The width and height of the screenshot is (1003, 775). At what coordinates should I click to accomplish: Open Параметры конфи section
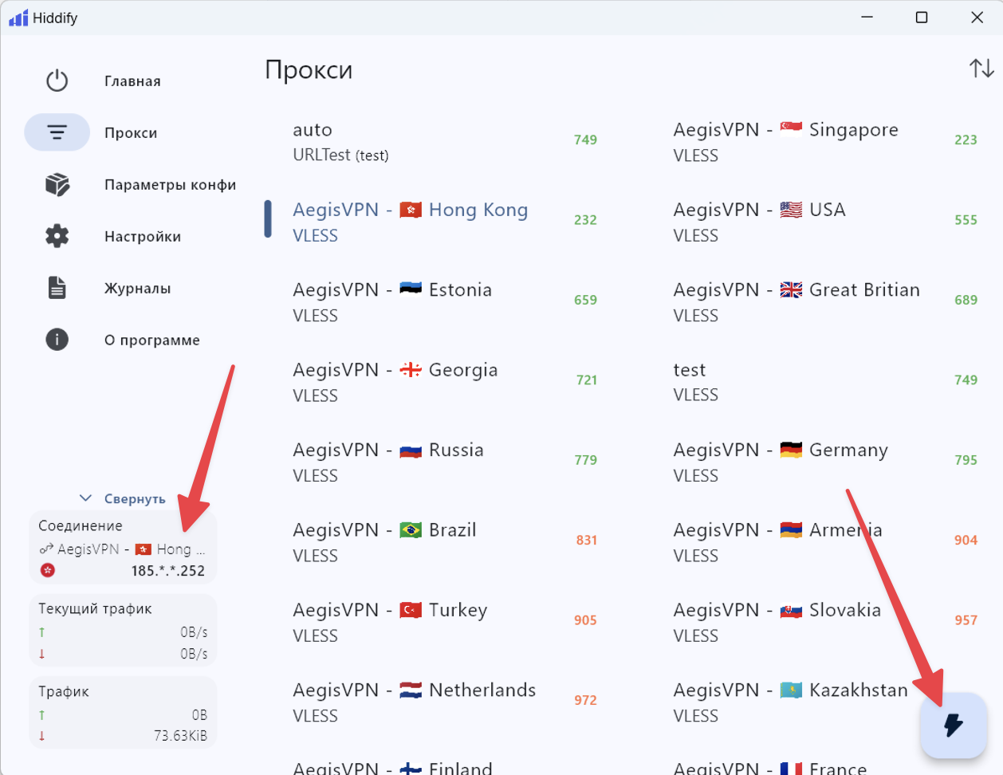click(170, 185)
